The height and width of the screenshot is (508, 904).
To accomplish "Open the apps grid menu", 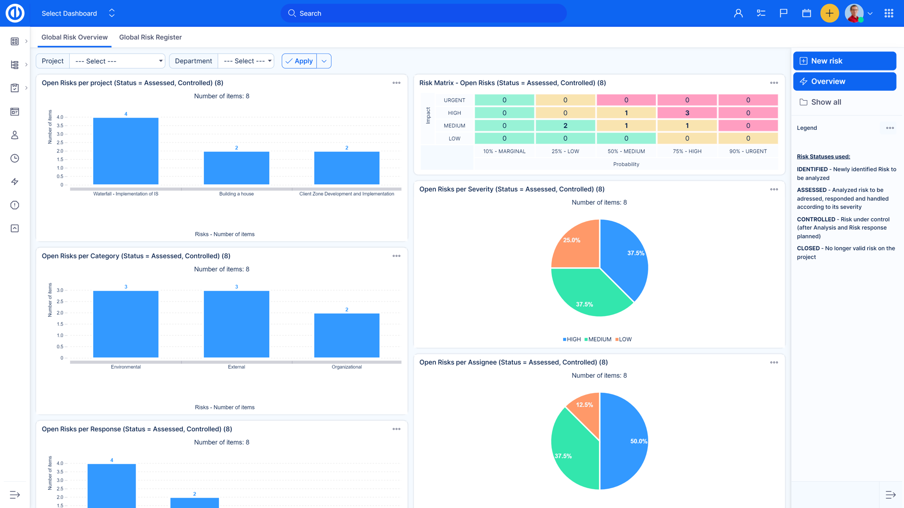I will click(x=889, y=13).
